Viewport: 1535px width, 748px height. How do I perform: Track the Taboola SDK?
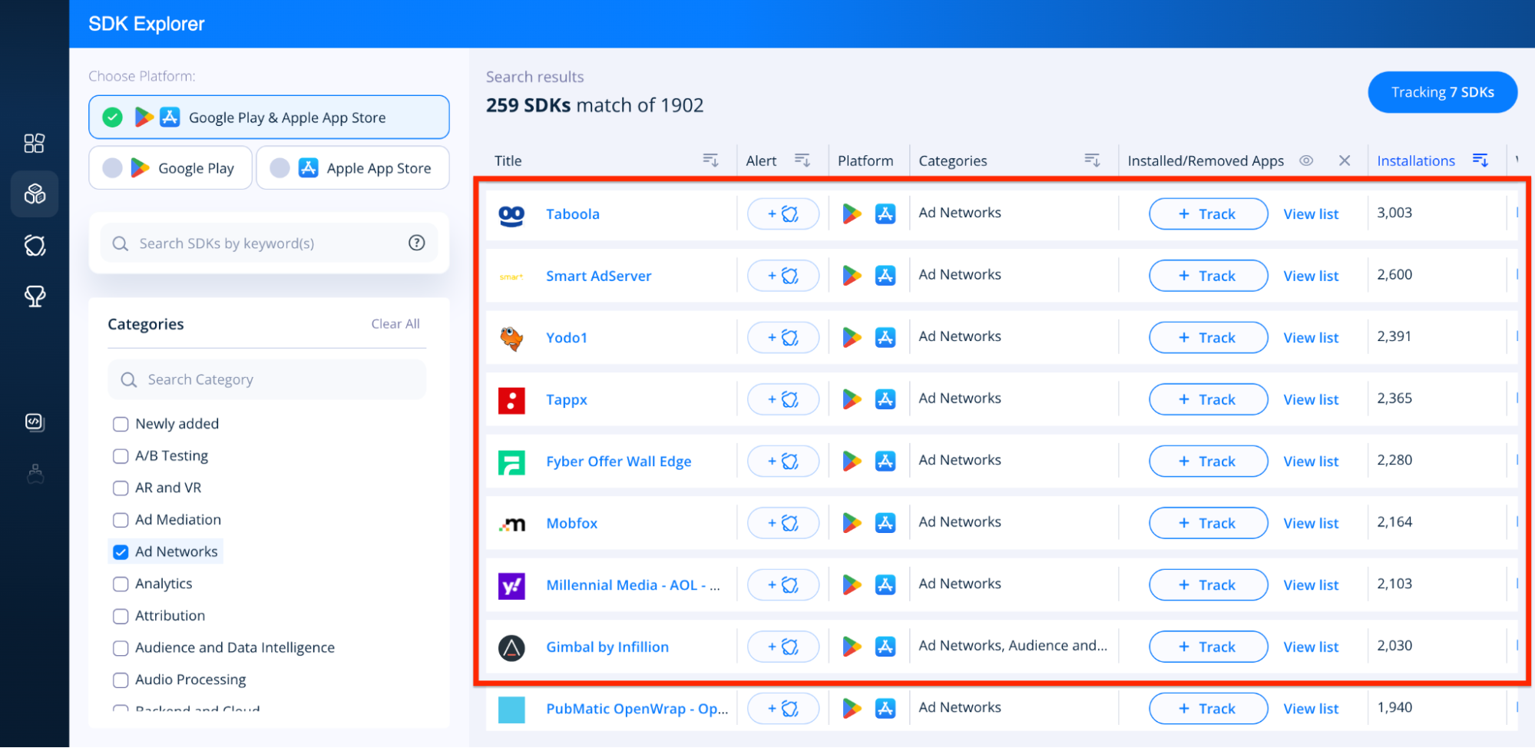(1208, 214)
